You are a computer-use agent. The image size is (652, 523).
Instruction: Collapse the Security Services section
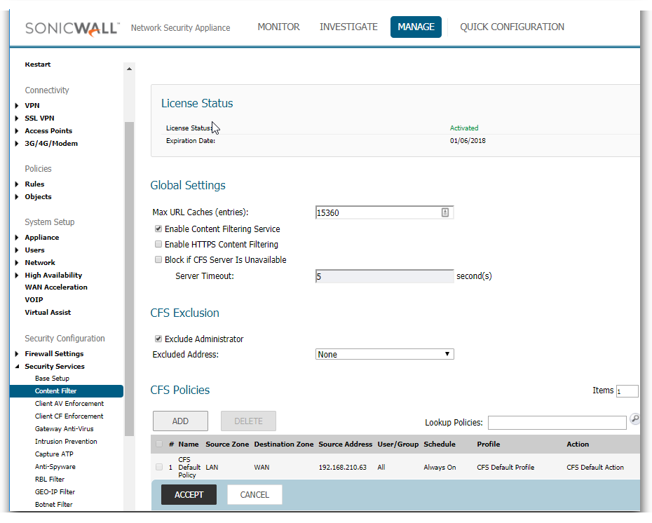[x=17, y=367]
